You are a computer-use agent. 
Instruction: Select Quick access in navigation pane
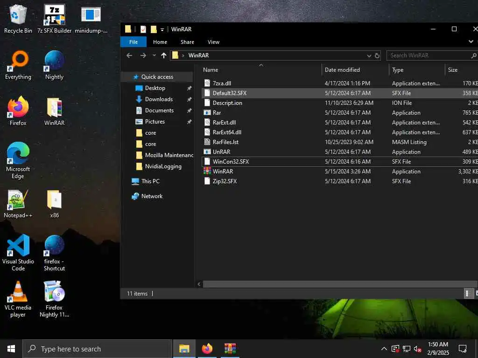click(x=157, y=77)
